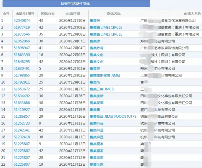Open the 集美定制家居 JIMEI trademark link
The height and width of the screenshot is (168, 202).
pos(105,75)
